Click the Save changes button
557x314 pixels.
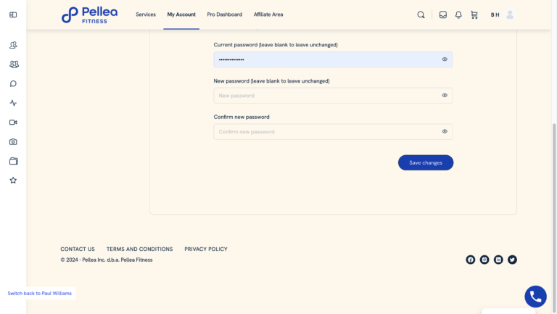426,162
